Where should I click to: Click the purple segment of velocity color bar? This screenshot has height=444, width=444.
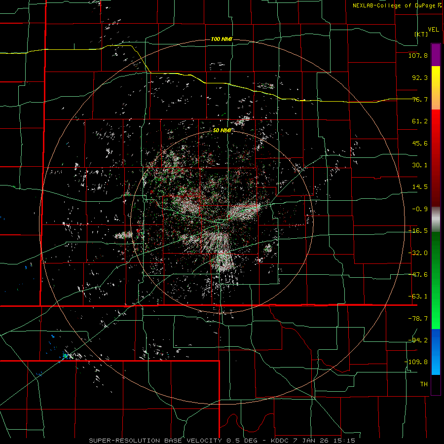pyautogui.click(x=436, y=55)
